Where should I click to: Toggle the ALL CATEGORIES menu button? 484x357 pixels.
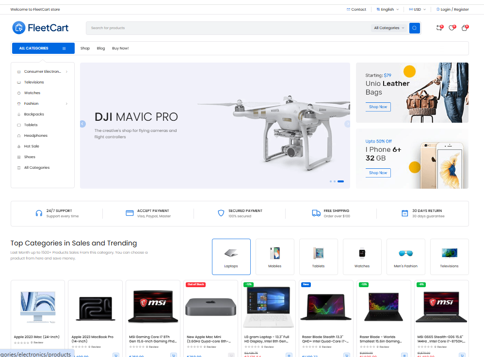coord(43,49)
